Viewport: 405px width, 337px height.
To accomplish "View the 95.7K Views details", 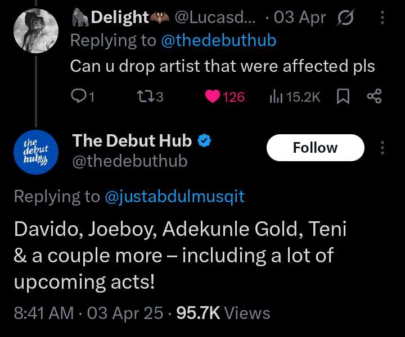I will (223, 313).
